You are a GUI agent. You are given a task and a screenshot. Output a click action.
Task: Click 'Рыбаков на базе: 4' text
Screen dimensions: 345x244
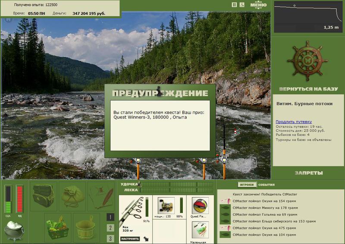coord(293,135)
